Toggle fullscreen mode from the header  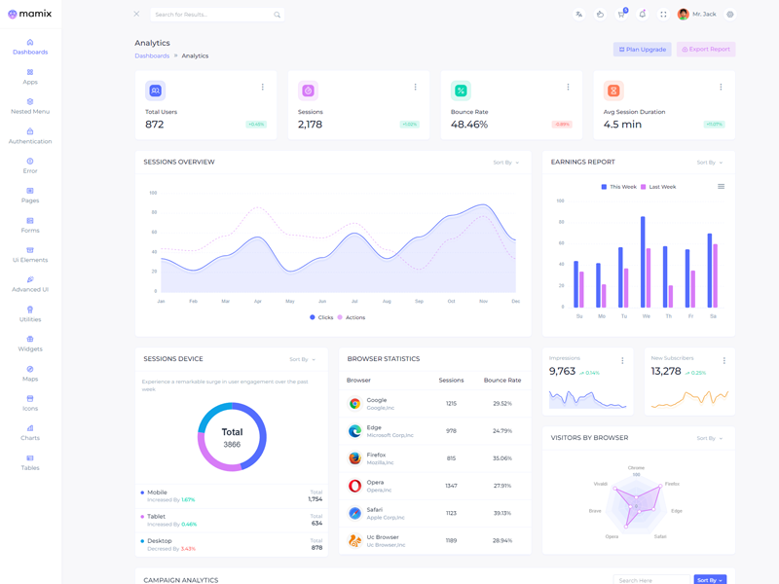(663, 15)
